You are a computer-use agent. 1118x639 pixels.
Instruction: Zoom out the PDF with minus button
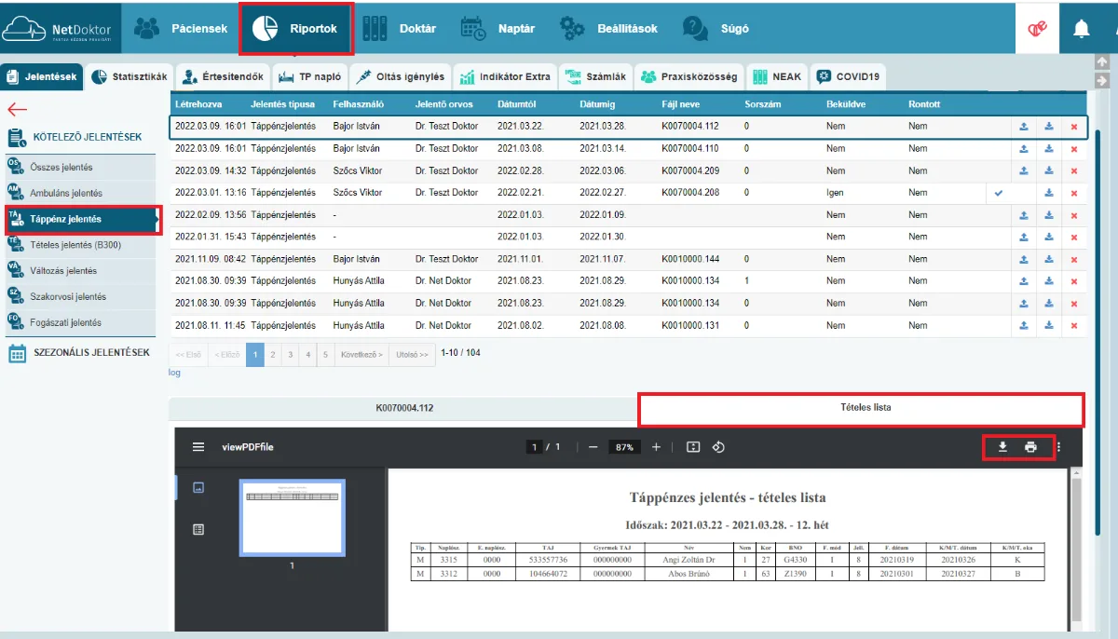593,447
